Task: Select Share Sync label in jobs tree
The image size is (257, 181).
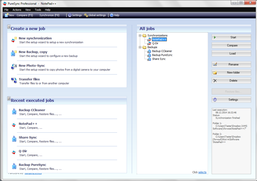Action: pyautogui.click(x=159, y=59)
